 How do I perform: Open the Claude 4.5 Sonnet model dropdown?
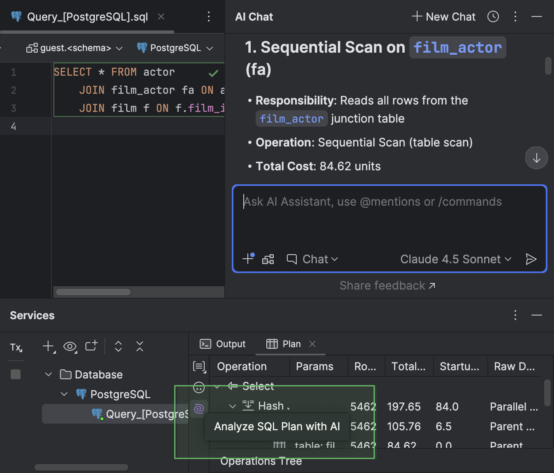[455, 259]
